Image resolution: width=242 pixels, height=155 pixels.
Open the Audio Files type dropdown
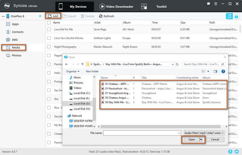coord(204,133)
